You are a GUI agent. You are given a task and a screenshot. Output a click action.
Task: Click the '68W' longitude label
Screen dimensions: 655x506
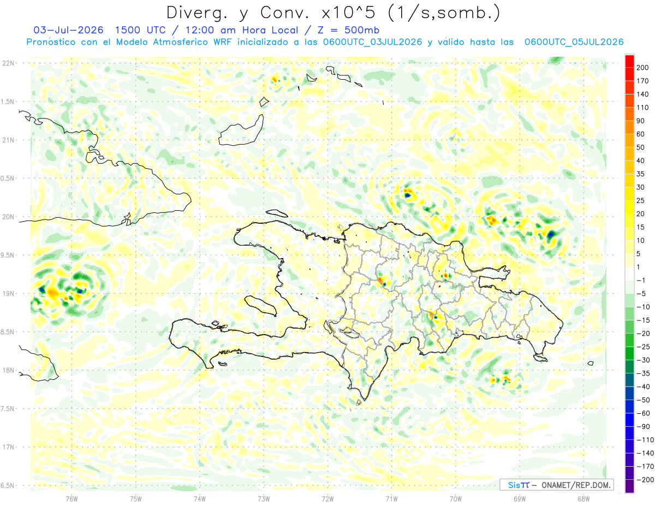583,498
